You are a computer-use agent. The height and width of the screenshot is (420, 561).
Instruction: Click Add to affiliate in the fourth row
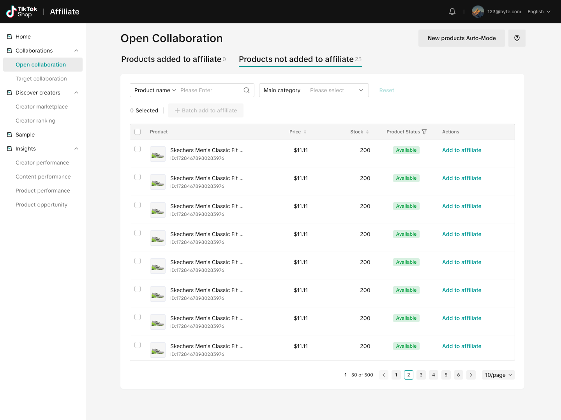click(x=462, y=234)
